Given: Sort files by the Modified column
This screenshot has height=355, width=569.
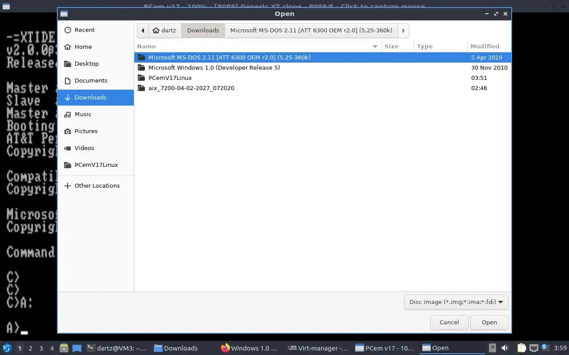Looking at the screenshot, I should point(489,46).
